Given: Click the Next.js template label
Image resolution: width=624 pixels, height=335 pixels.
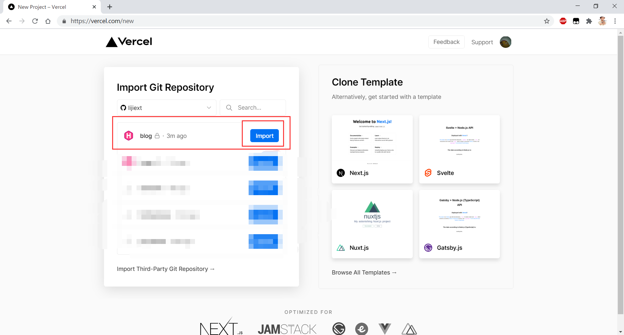Looking at the screenshot, I should tap(359, 173).
